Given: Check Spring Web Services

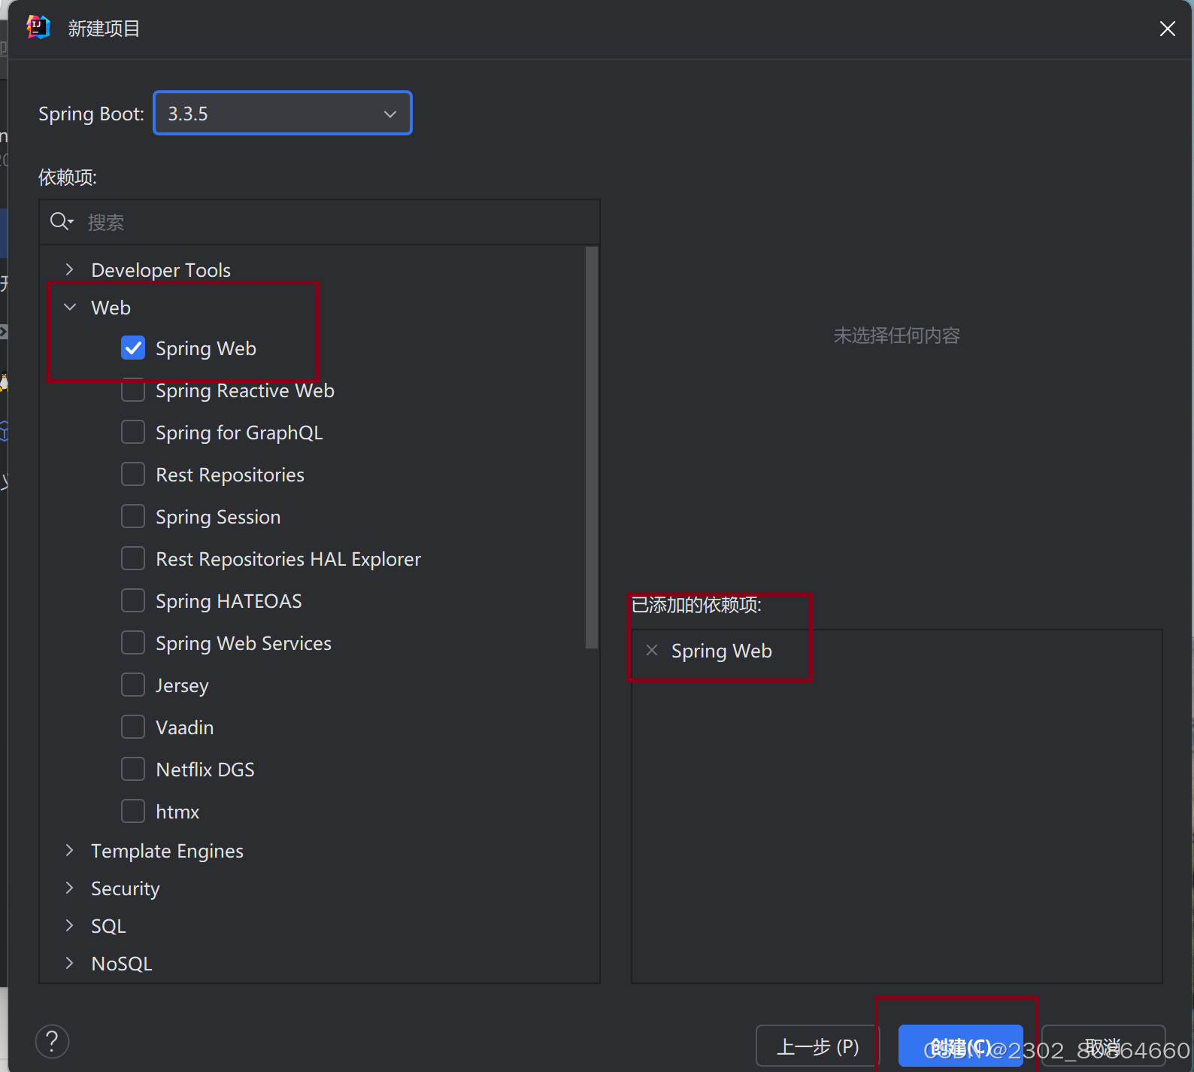Looking at the screenshot, I should (133, 642).
